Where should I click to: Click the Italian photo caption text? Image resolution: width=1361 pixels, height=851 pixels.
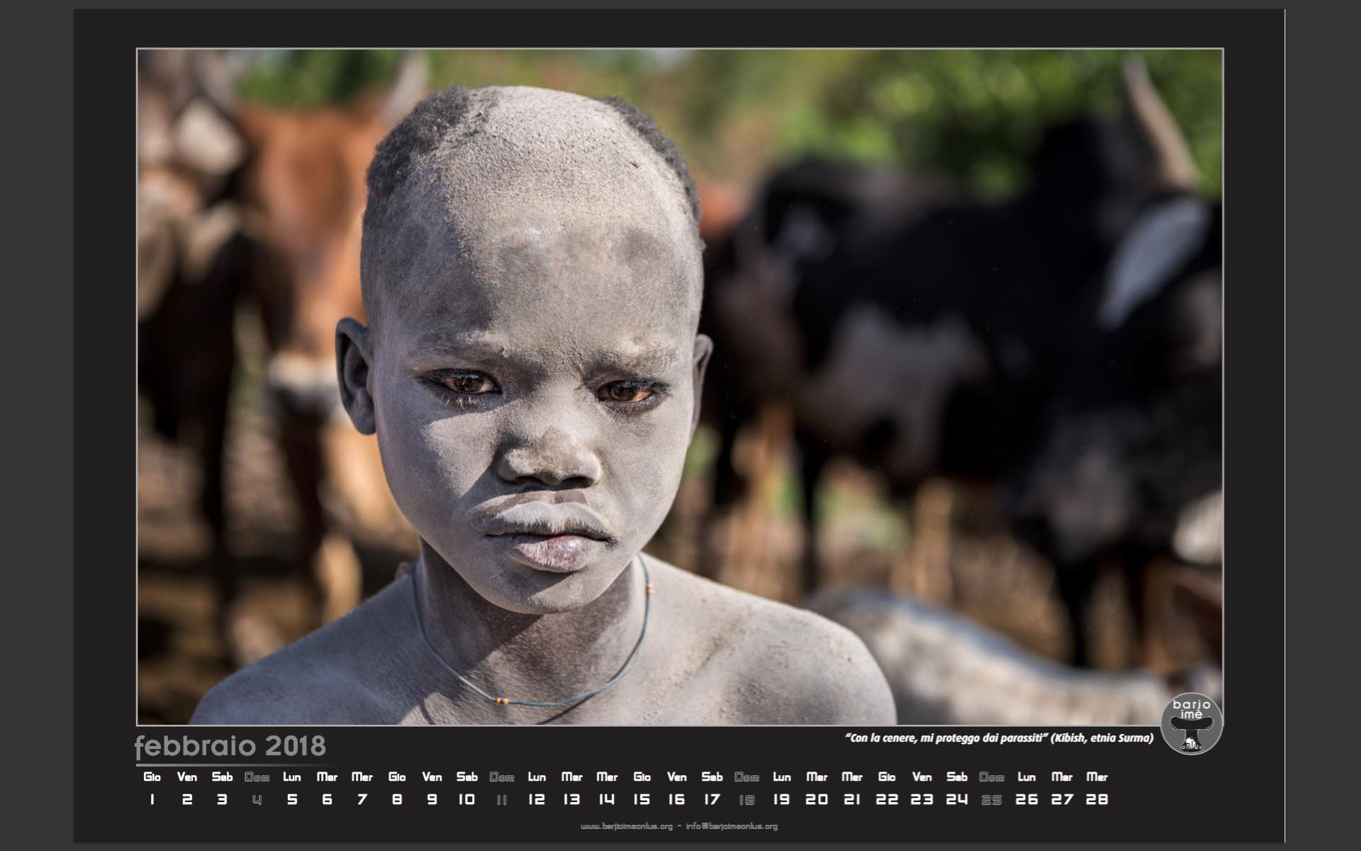pyautogui.click(x=999, y=738)
